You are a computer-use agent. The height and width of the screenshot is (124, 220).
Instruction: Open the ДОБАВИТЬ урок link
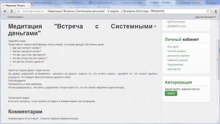pyautogui.click(x=176, y=26)
